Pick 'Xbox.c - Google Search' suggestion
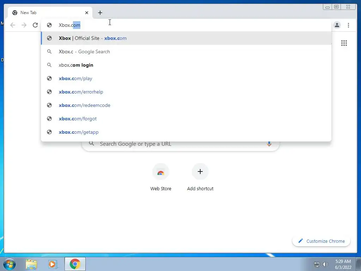Screen dimensions: 361x271 (186, 52)
